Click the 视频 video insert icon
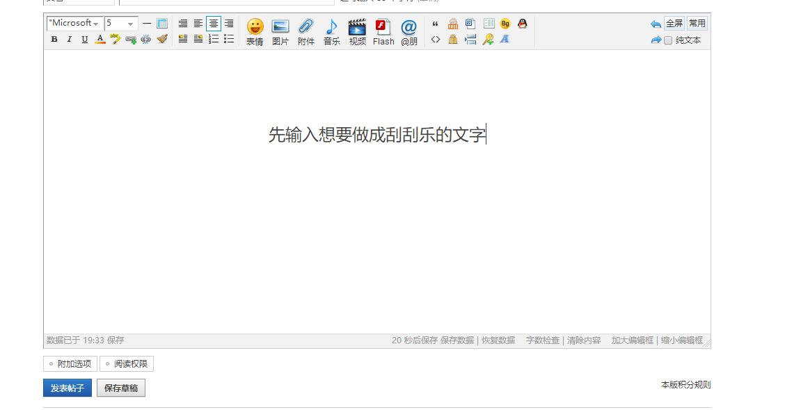The height and width of the screenshot is (410, 801). click(357, 32)
